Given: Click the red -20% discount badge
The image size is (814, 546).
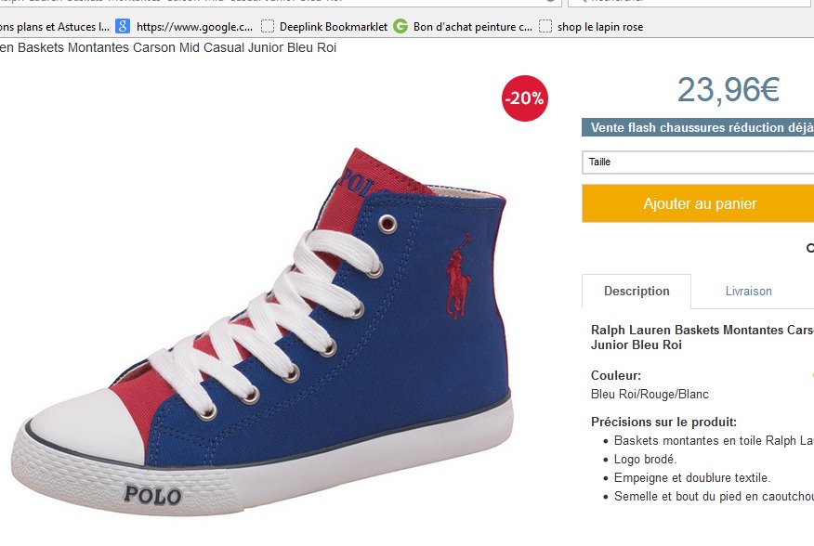Looking at the screenshot, I should pos(524,98).
